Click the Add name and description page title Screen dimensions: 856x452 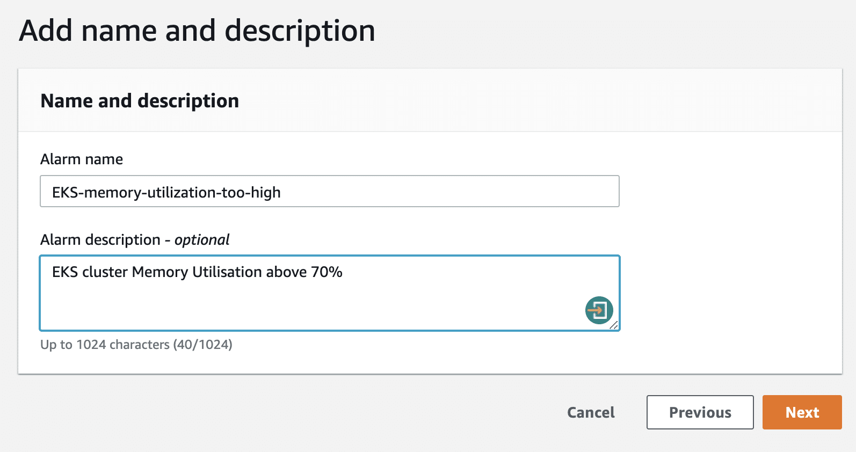pos(197,31)
